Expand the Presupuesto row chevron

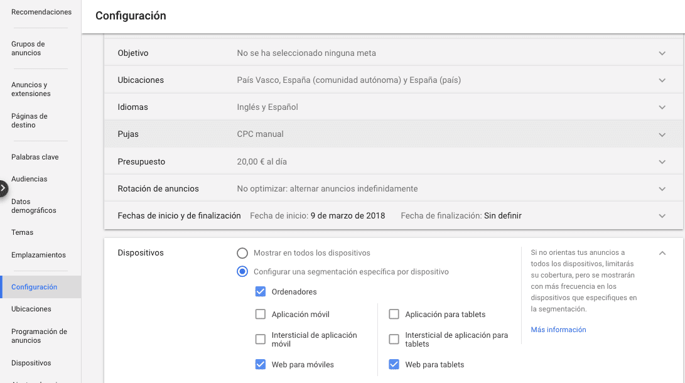(662, 162)
